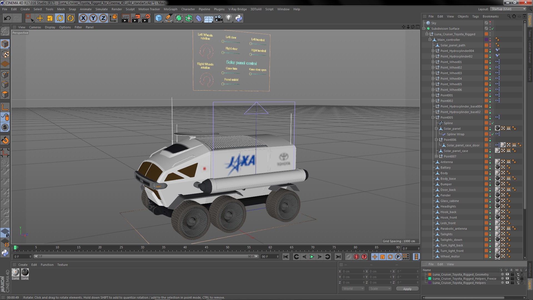Open the Spline pen tool
Viewport: 533px width, 300px height.
(x=169, y=18)
